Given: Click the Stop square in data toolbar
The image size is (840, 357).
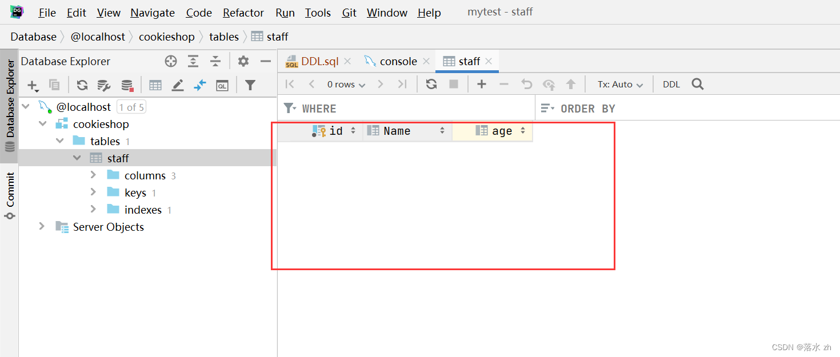Looking at the screenshot, I should [x=454, y=84].
